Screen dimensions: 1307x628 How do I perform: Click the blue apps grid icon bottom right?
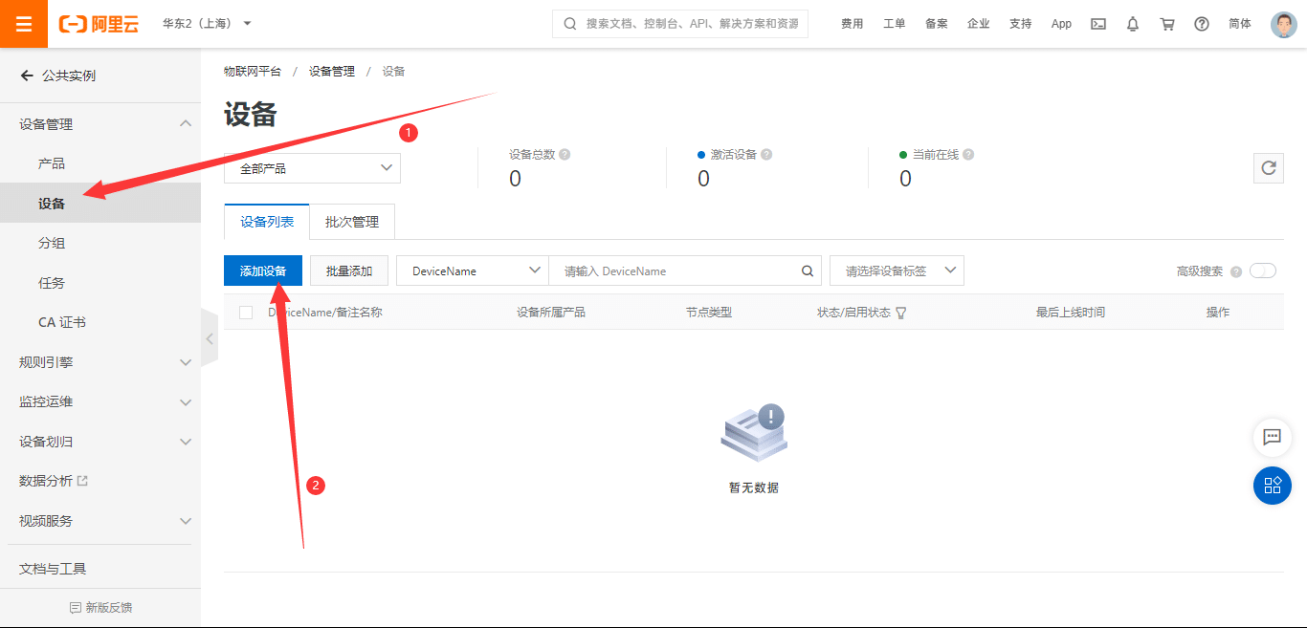1272,486
